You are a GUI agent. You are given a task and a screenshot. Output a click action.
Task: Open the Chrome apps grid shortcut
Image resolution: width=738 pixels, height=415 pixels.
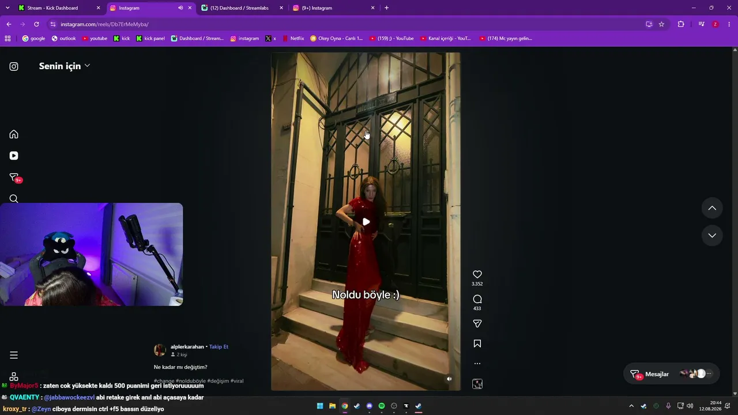(7, 39)
